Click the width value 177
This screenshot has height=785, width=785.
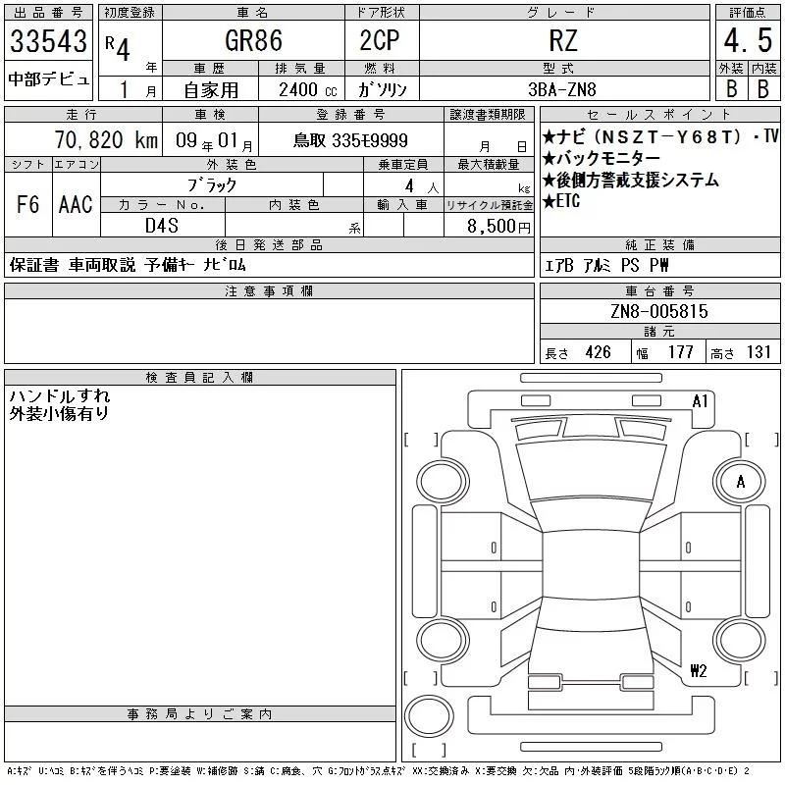pos(680,352)
